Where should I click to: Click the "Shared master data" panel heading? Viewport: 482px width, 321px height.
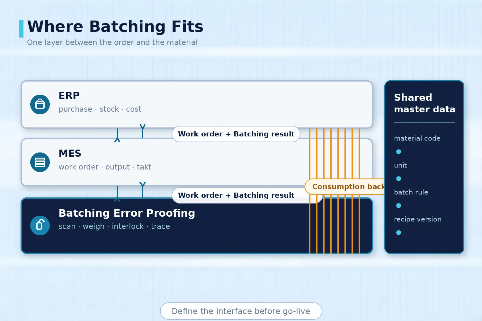pyautogui.click(x=424, y=103)
